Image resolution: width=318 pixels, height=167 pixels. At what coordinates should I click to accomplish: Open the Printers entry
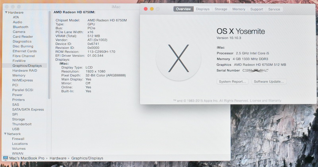(x=18, y=100)
